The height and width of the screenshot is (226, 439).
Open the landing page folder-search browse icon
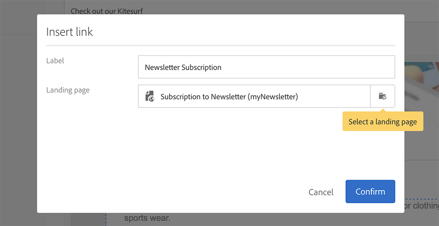[382, 96]
